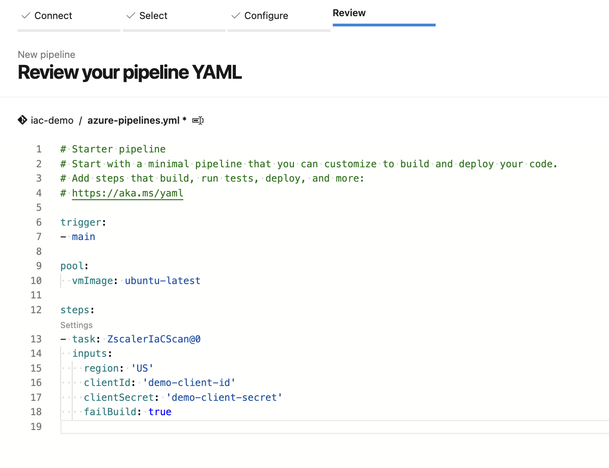Click the failBuild true value
Viewport: 609px width, 468px height.
tap(160, 412)
